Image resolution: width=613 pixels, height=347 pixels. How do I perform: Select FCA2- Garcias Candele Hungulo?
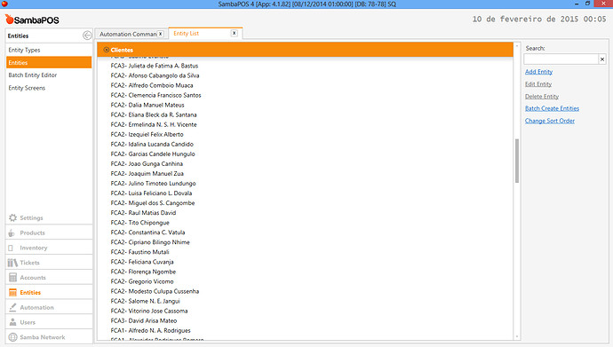click(153, 154)
